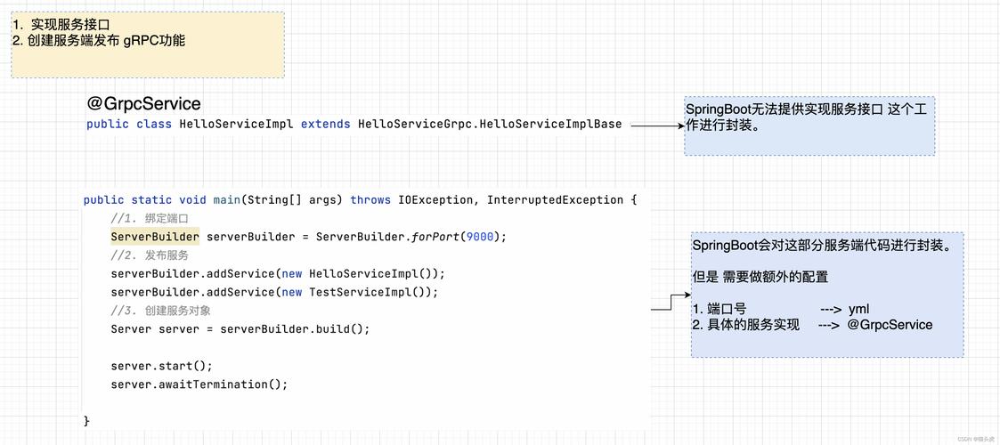The height and width of the screenshot is (445, 1000).
Task: Select the '2. 创建服务端发布 gRPC功能' note line
Action: (98, 42)
